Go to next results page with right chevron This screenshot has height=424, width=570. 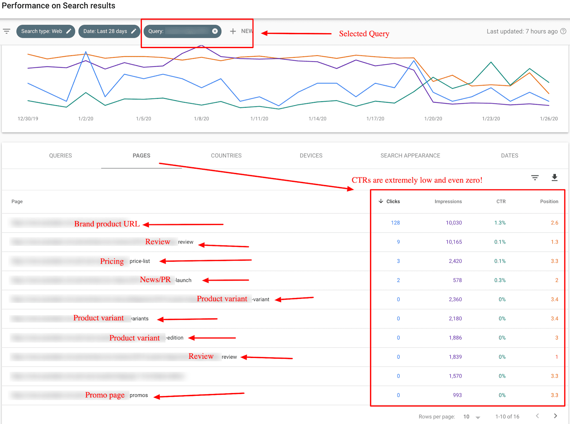pyautogui.click(x=555, y=416)
